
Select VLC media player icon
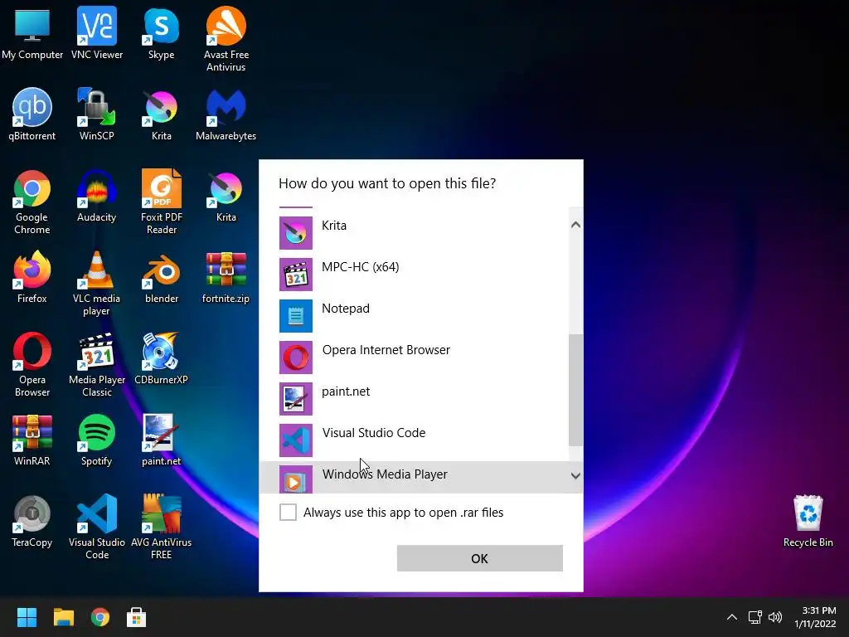96,283
